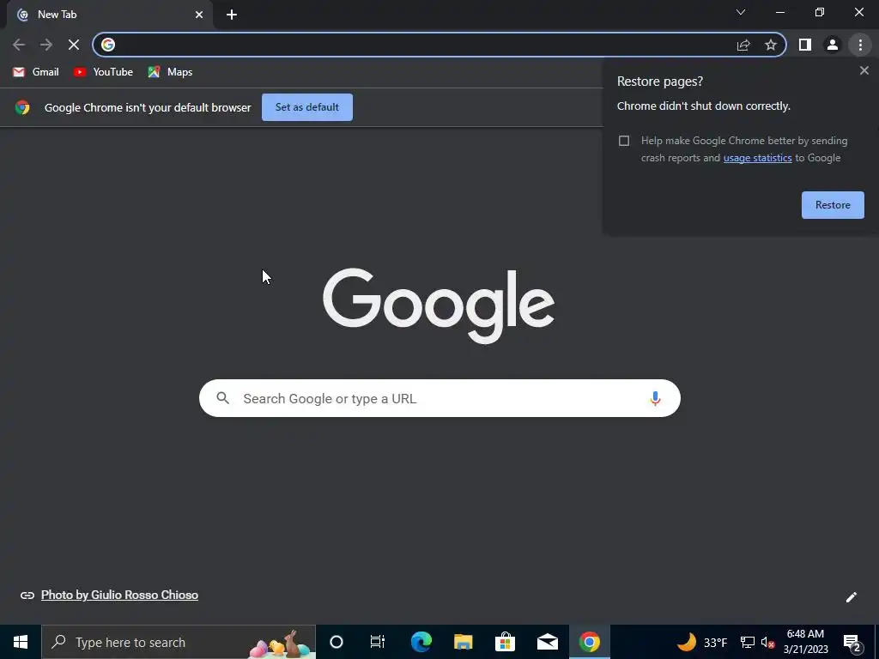The width and height of the screenshot is (879, 659).
Task: Launch Microsoft Edge from taskbar
Action: [x=421, y=642]
